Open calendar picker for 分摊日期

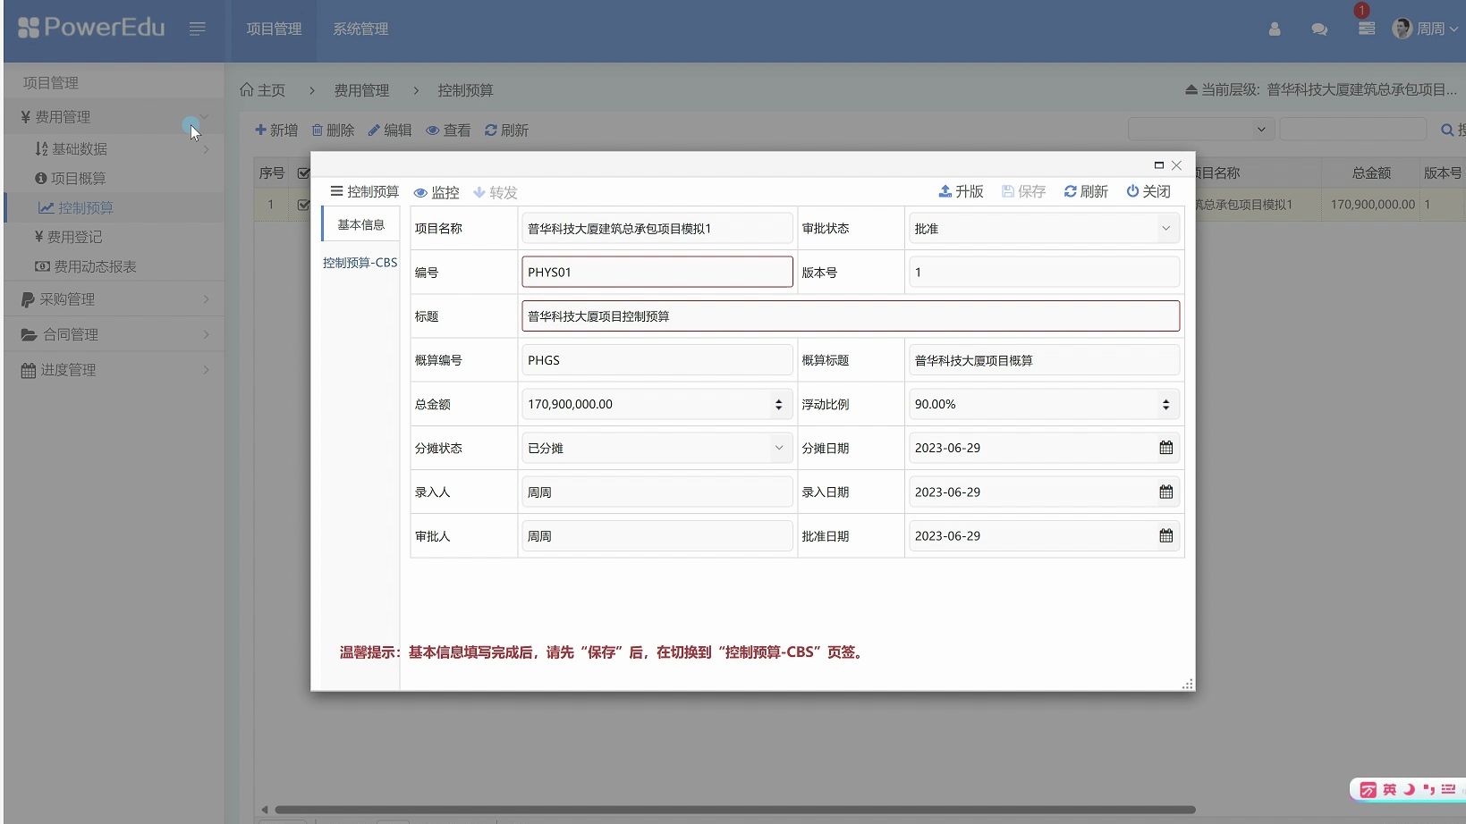(1166, 448)
